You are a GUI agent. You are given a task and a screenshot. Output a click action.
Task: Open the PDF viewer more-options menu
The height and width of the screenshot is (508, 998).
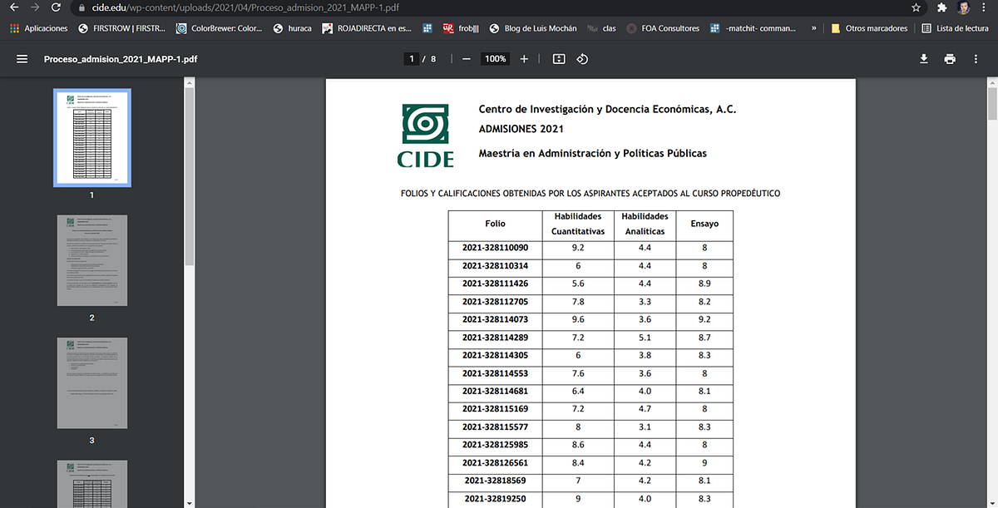coord(976,59)
